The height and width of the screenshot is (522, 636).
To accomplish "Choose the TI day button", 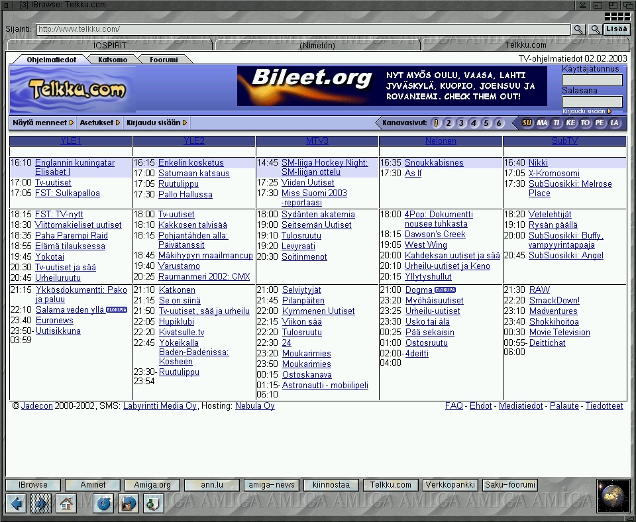I will pyautogui.click(x=556, y=123).
